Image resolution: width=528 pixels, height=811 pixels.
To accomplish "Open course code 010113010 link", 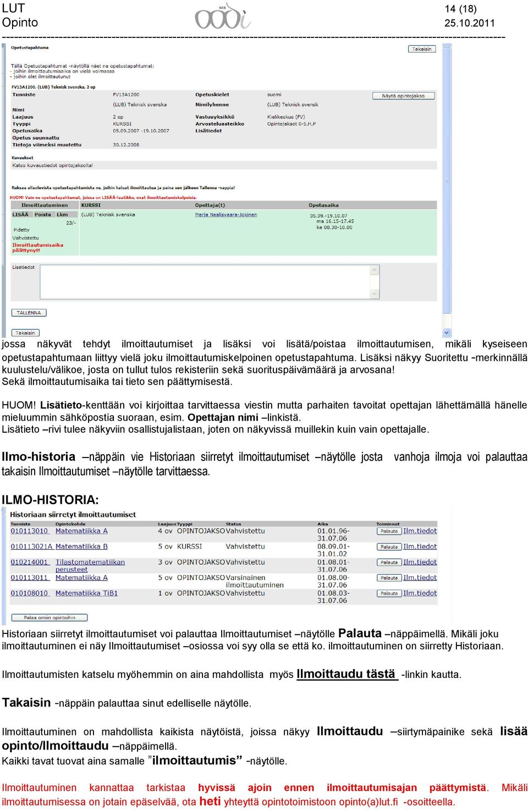I will pyautogui.click(x=30, y=531).
